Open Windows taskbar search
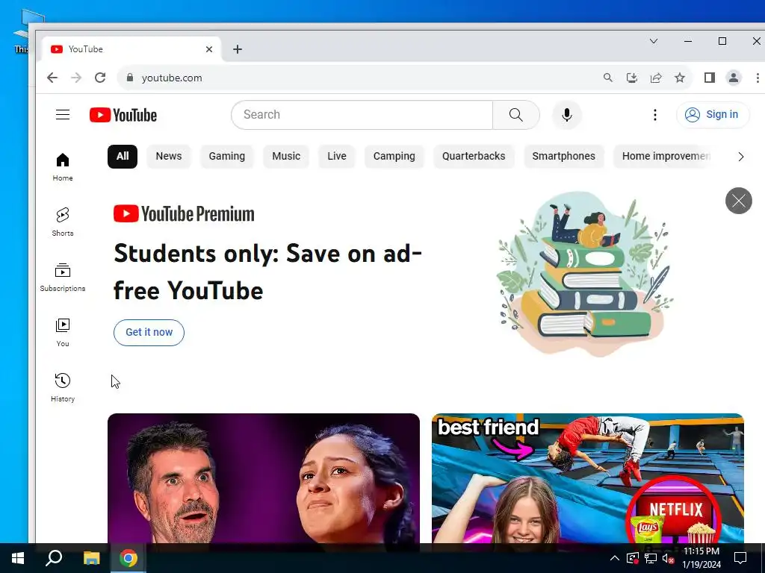 pyautogui.click(x=54, y=558)
